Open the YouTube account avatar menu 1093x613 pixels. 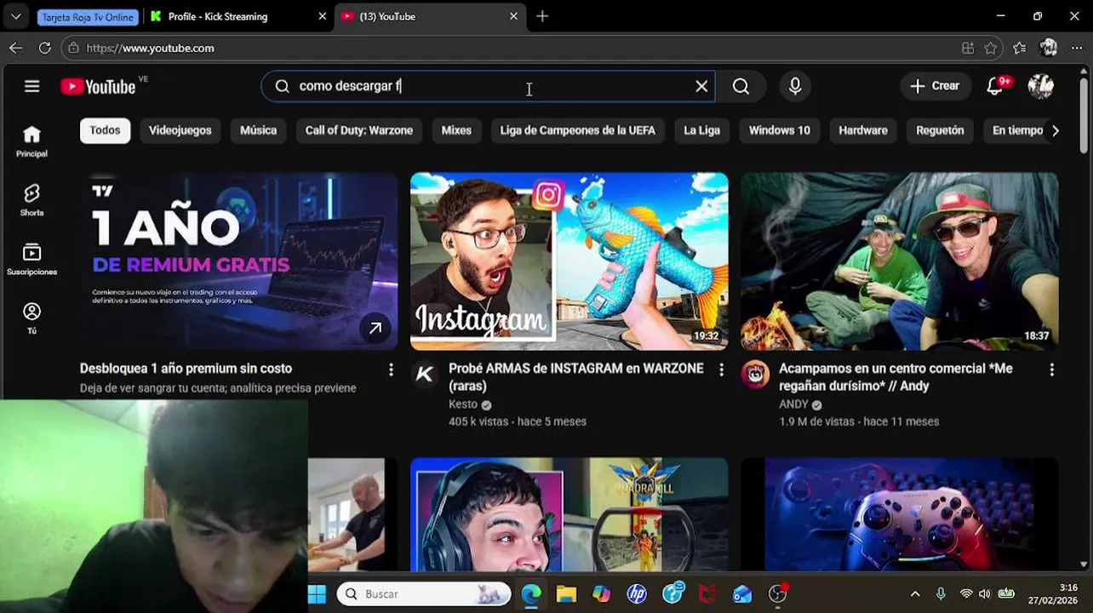(1040, 86)
